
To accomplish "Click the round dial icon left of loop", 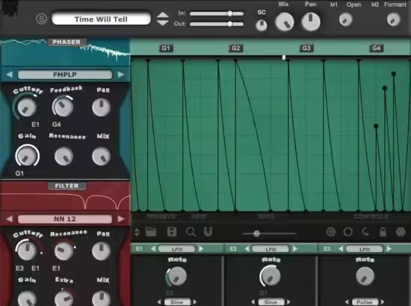I will click(x=331, y=232).
